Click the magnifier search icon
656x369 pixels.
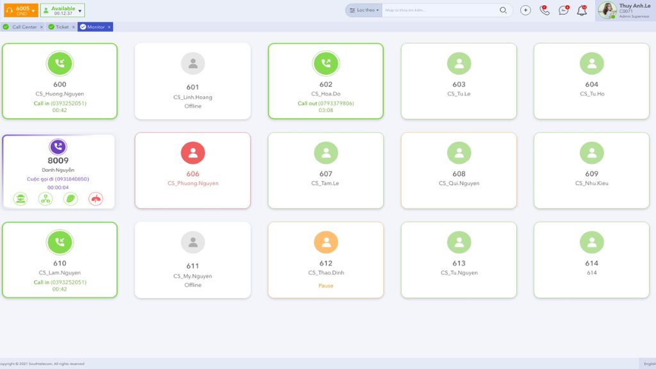pos(503,10)
